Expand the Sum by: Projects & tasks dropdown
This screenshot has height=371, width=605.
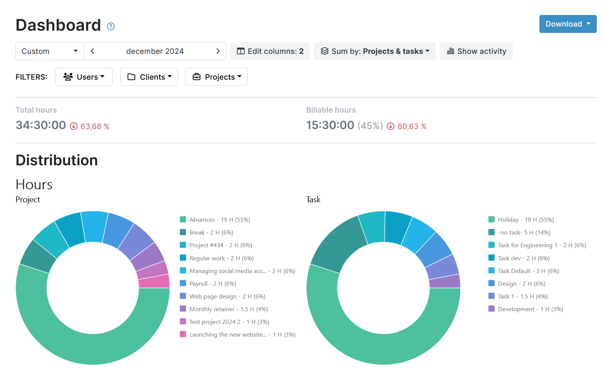click(x=375, y=51)
